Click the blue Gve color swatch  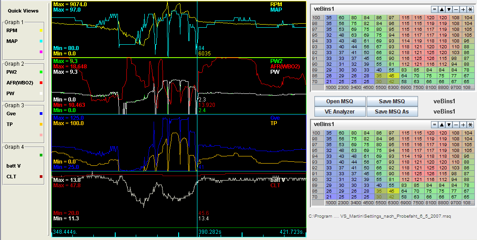click(x=41, y=114)
